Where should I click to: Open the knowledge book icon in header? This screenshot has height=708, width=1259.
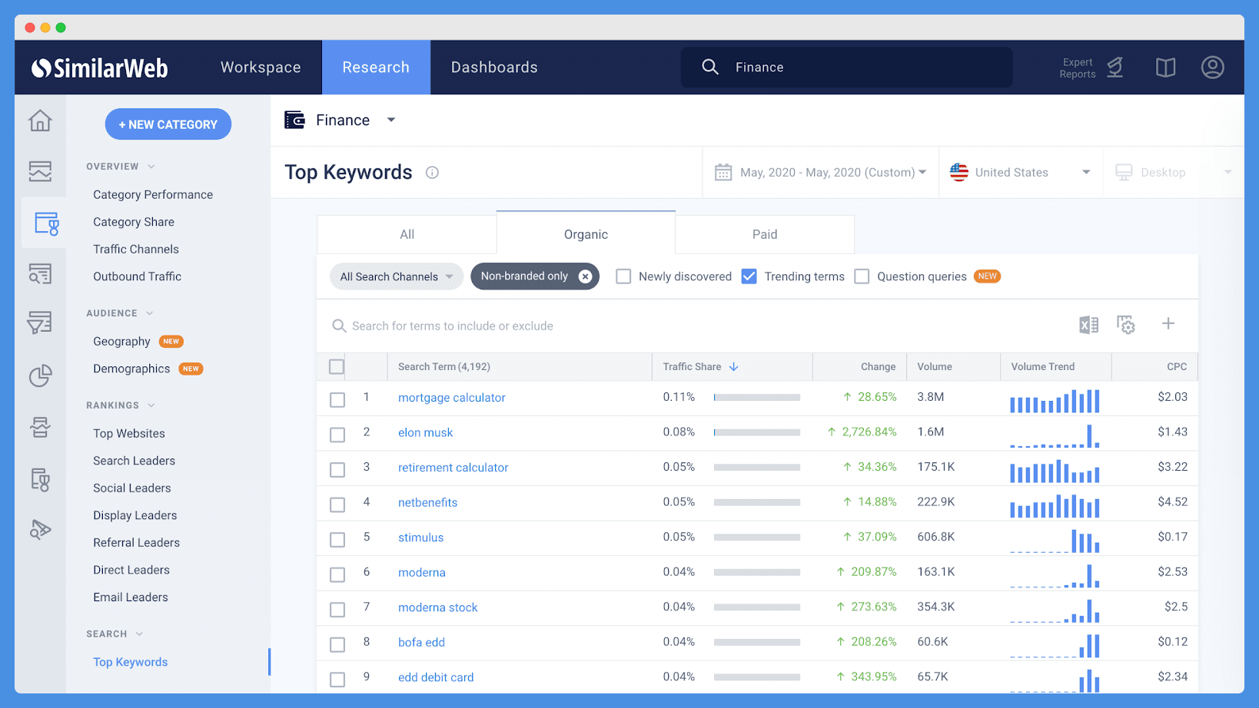point(1165,68)
